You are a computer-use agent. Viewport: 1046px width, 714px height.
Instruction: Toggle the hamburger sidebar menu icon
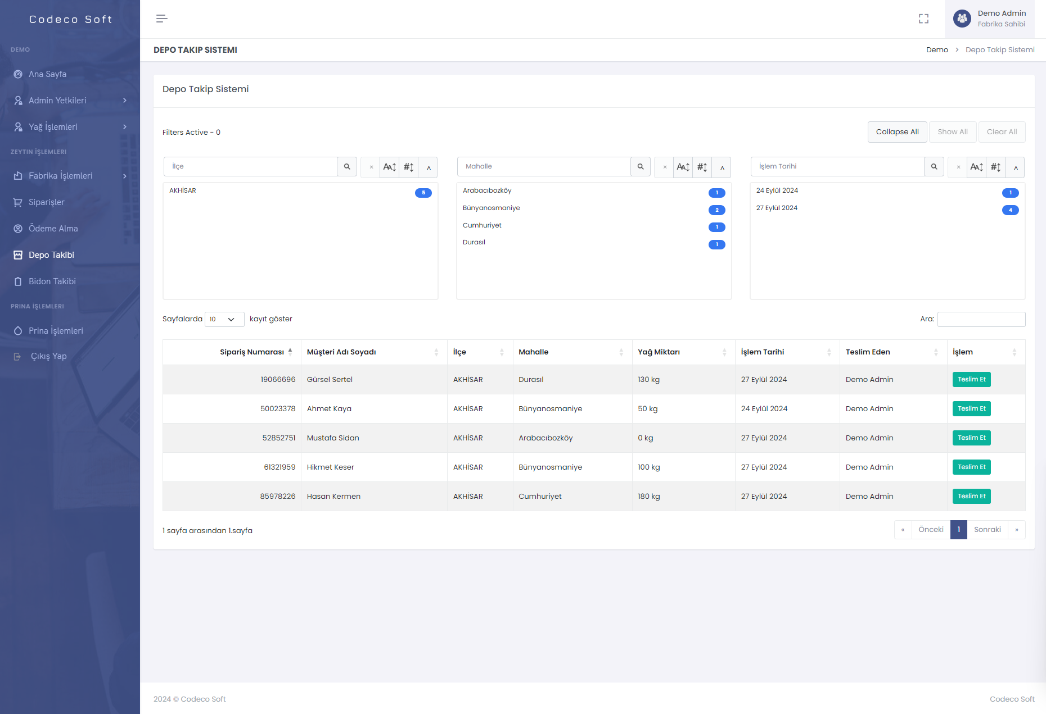coord(161,19)
